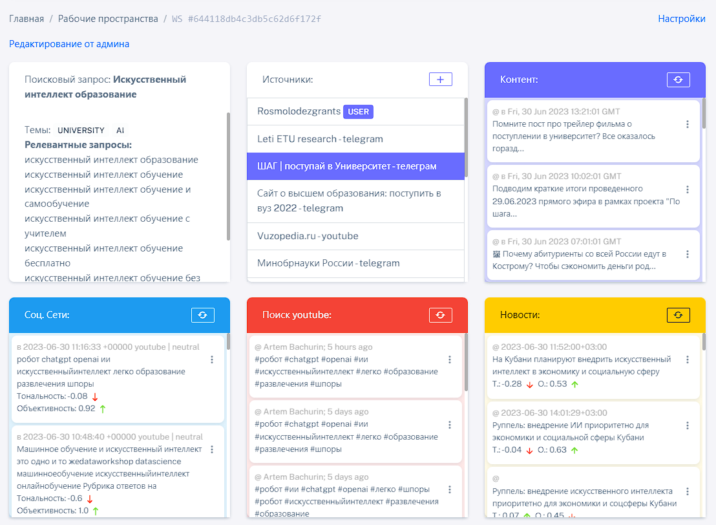Click the sources list scrollbar

point(465,136)
